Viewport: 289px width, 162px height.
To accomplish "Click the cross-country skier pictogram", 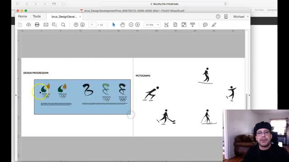I will pyautogui.click(x=209, y=117).
